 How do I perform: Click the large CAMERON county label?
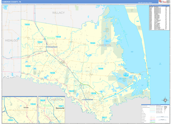104,45
